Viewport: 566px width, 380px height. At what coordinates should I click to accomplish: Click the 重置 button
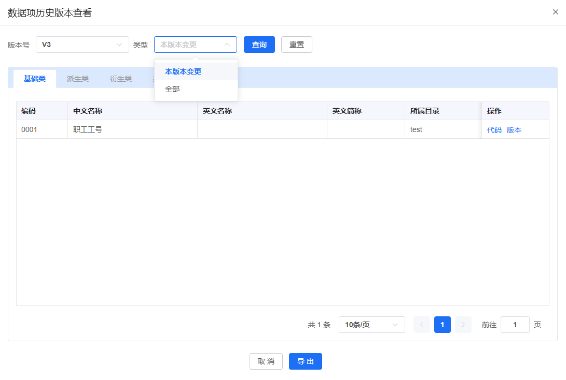pos(296,45)
